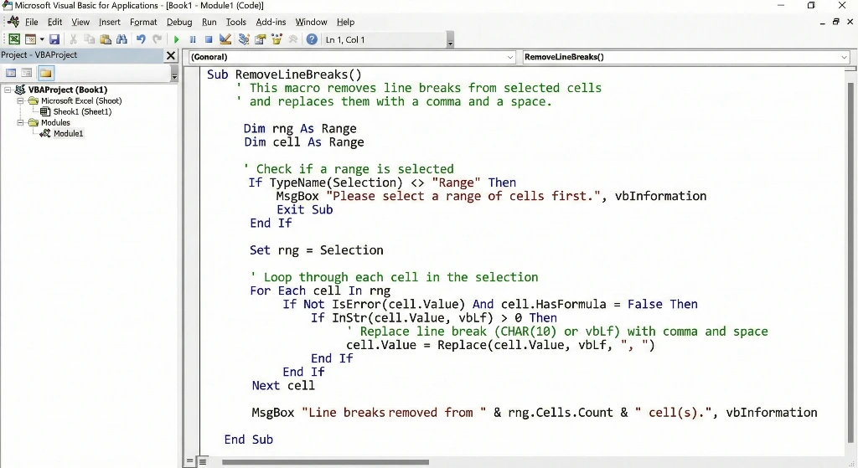This screenshot has width=858, height=468.
Task: Click the Dim cell As Range line
Action: pos(303,142)
